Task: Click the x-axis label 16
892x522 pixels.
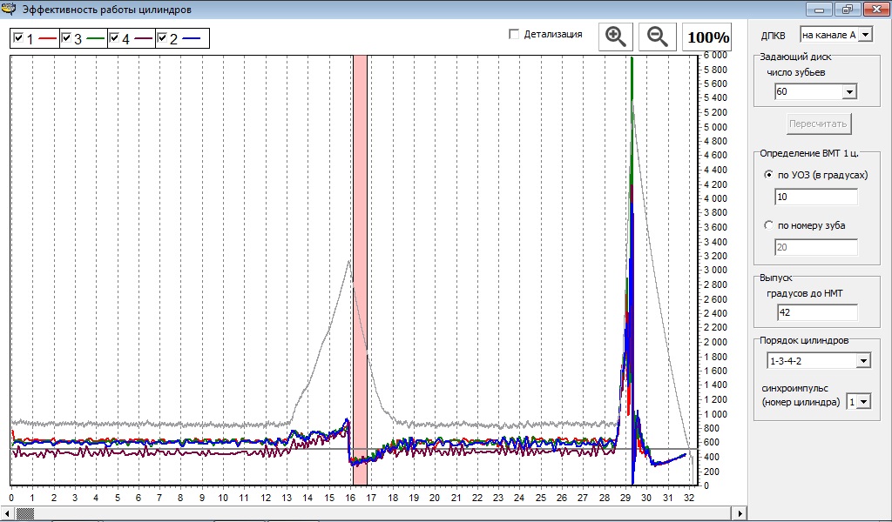Action: coord(350,499)
